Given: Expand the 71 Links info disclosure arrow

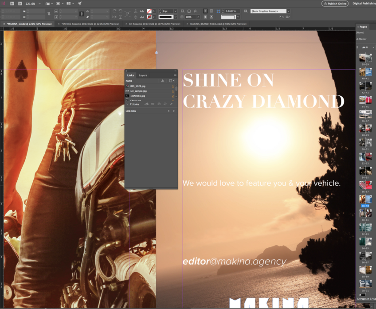Looking at the screenshot, I should click(x=127, y=104).
